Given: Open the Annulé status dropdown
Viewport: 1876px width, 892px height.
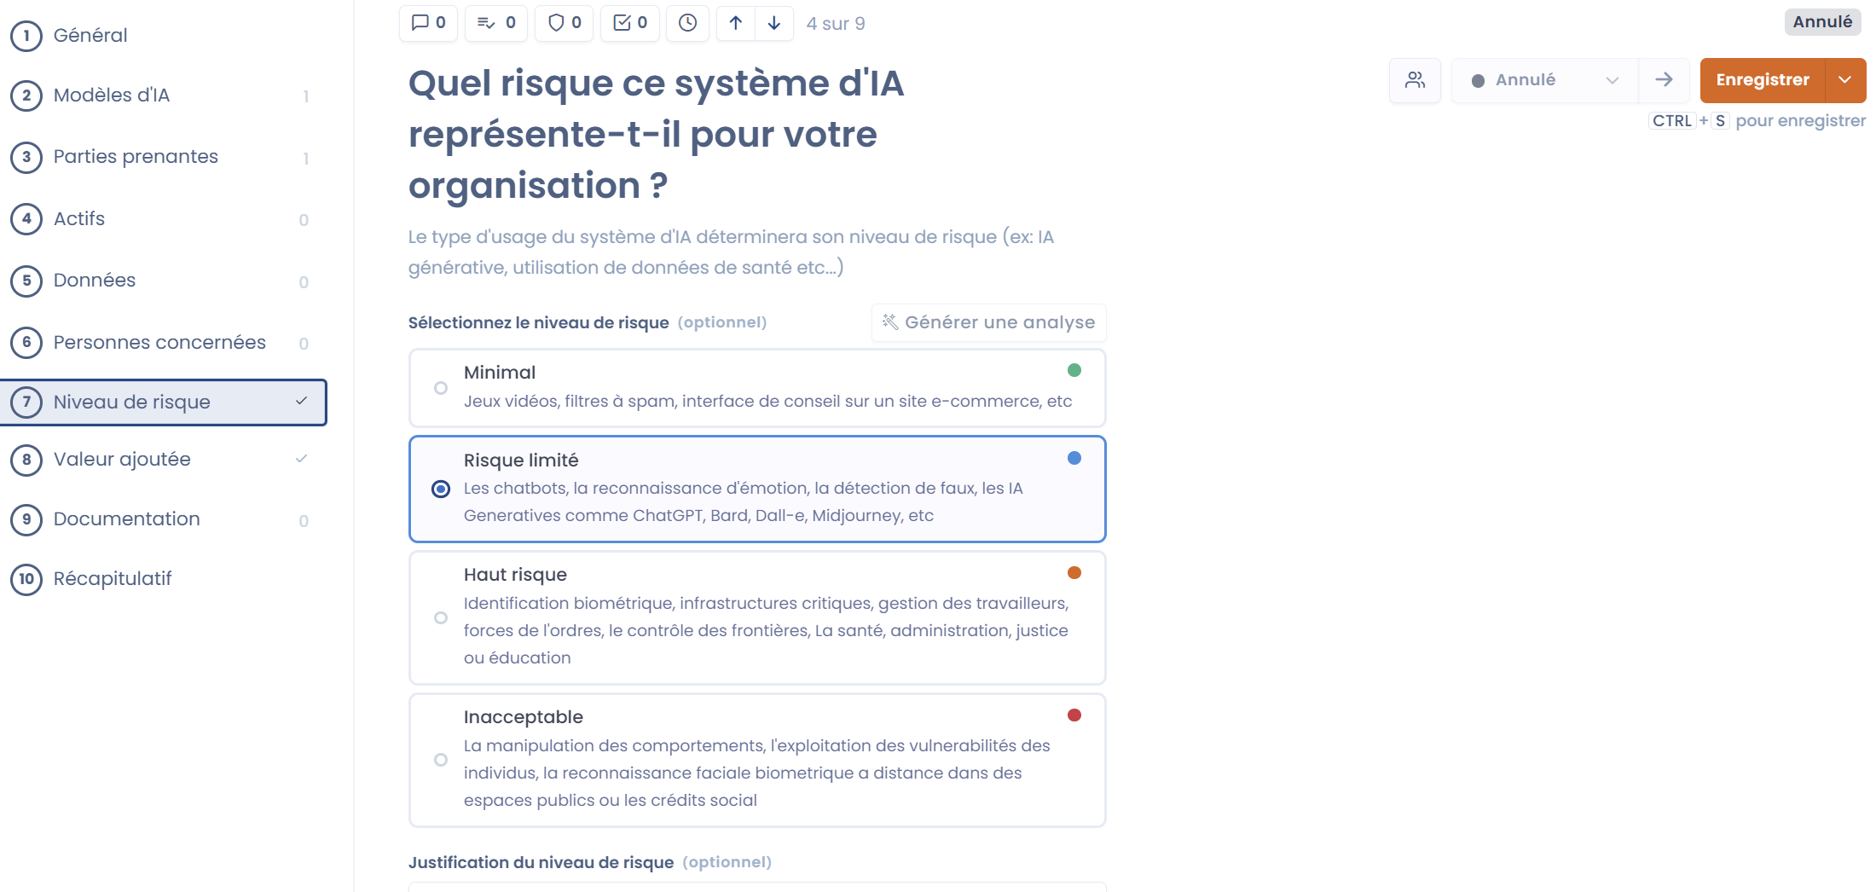Looking at the screenshot, I should pyautogui.click(x=1544, y=80).
